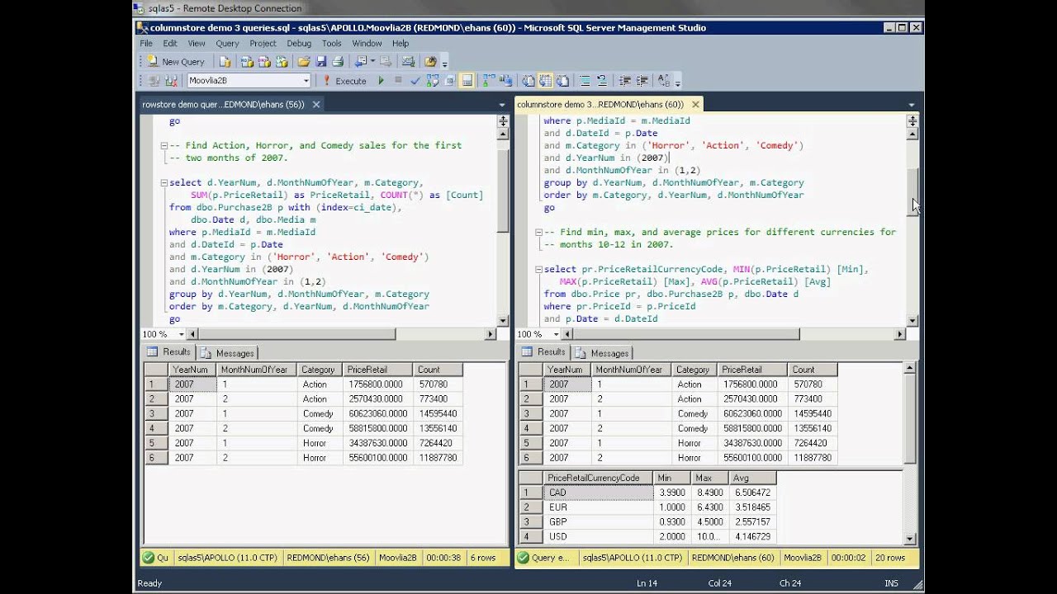This screenshot has height=594, width=1057.
Task: Open the Debug menu
Action: coord(299,44)
